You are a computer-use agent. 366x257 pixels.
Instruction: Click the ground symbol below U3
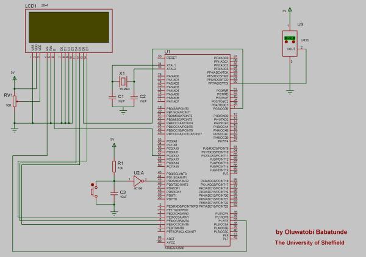[x=290, y=92]
